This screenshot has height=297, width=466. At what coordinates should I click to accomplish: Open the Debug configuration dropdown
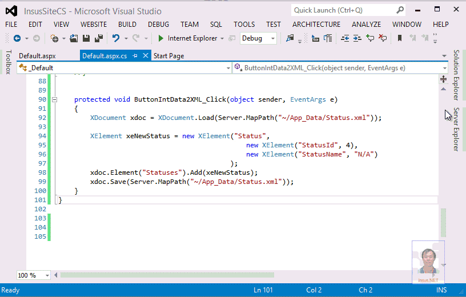(x=273, y=38)
